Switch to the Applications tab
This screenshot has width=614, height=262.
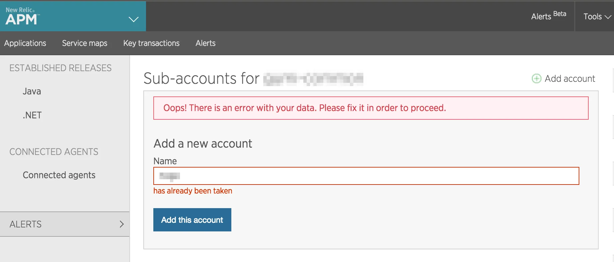(25, 43)
